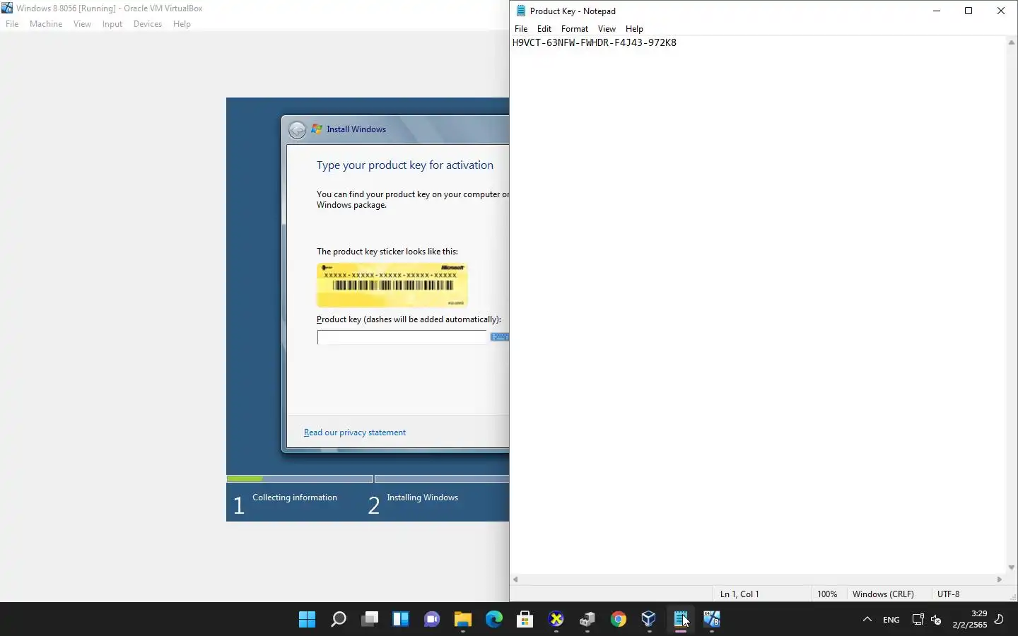Screen dimensions: 1018x636
Task: Open Notepad's Edit menu
Action: pyautogui.click(x=544, y=29)
